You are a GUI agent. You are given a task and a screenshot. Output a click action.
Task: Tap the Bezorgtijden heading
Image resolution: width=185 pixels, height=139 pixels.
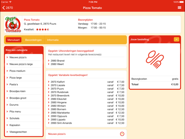[x=85, y=20]
